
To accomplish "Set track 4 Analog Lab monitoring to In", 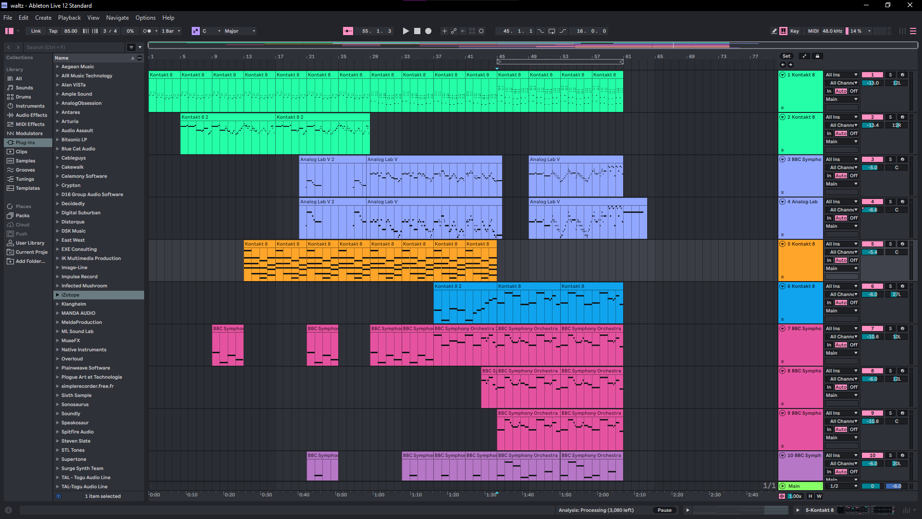I will pos(829,218).
